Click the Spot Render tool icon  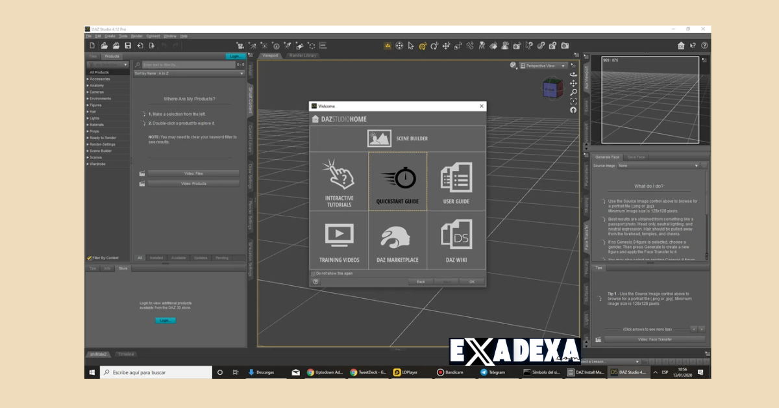tap(517, 45)
